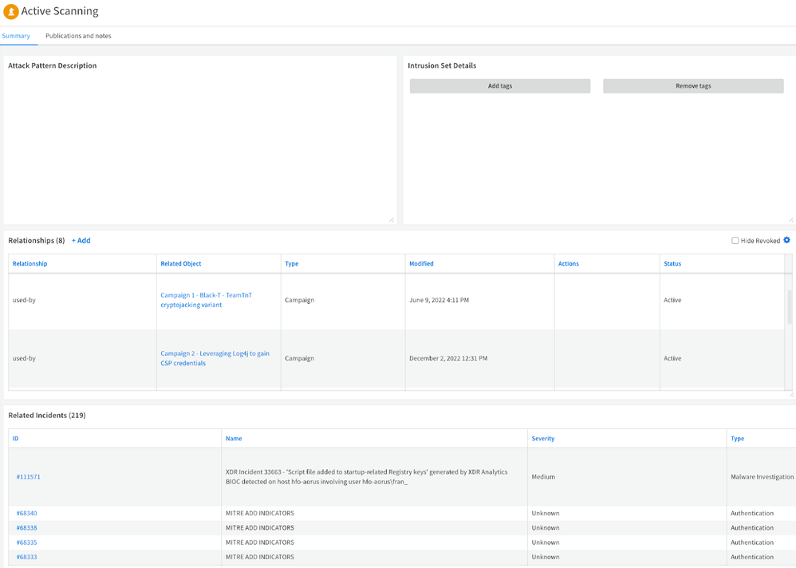The height and width of the screenshot is (568, 796).
Task: Click the Add tags button
Action: click(x=500, y=86)
